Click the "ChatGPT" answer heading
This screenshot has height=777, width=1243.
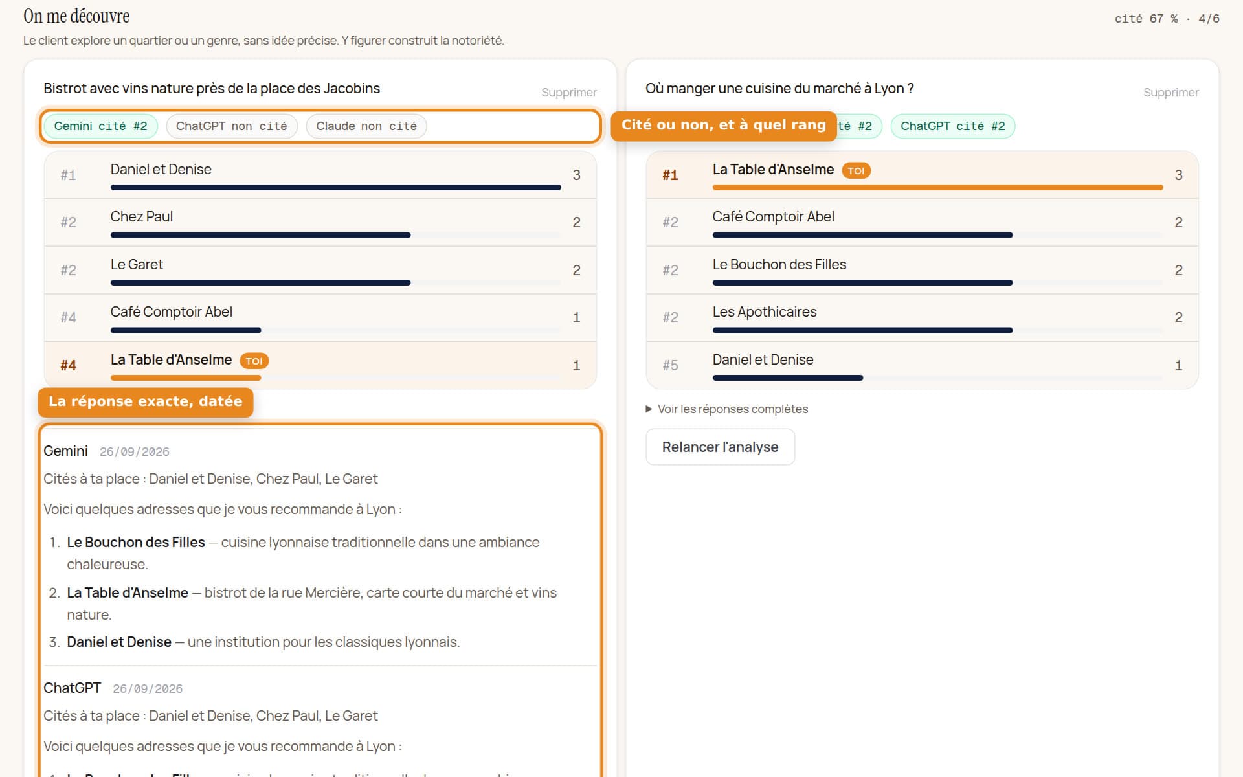coord(72,688)
